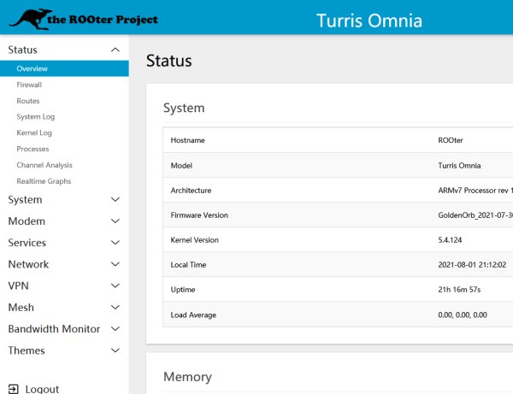Image resolution: width=513 pixels, height=394 pixels.
Task: Expand the System menu chevron
Action: pyautogui.click(x=115, y=199)
